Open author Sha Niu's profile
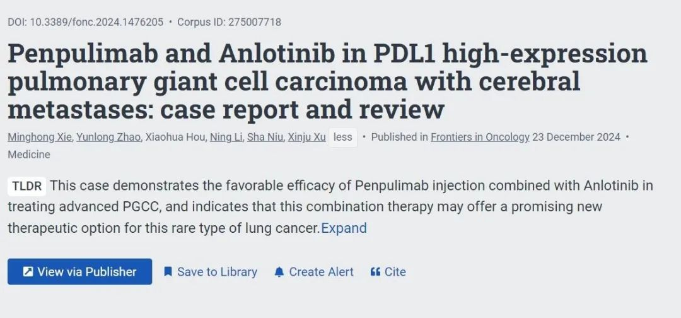This screenshot has height=318, width=681. (265, 137)
